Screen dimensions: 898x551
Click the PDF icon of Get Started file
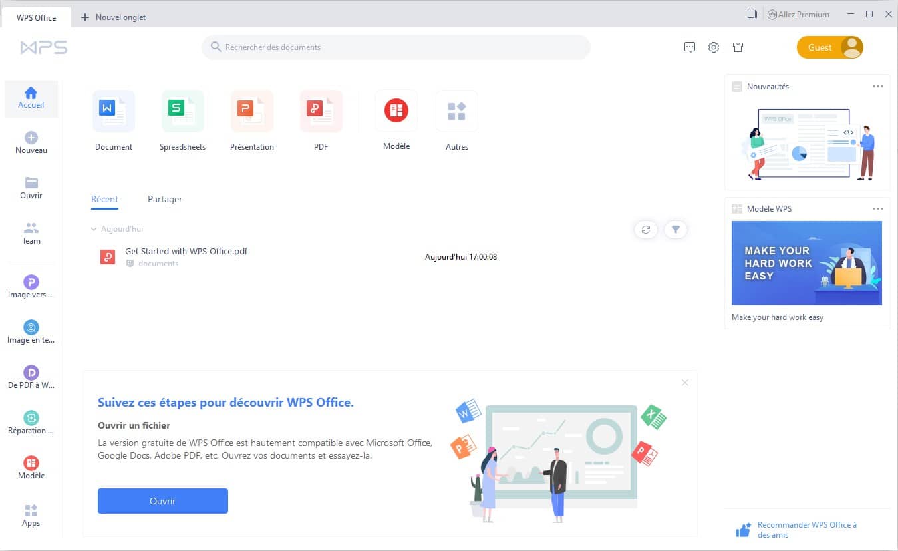pyautogui.click(x=108, y=257)
